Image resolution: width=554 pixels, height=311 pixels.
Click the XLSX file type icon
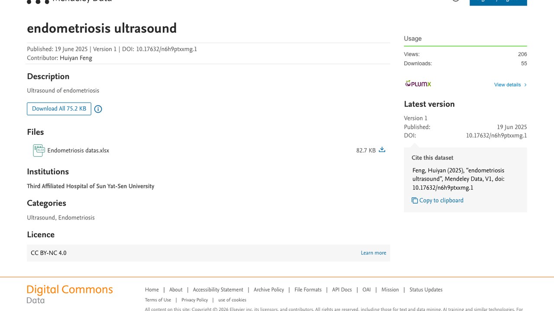(x=39, y=150)
